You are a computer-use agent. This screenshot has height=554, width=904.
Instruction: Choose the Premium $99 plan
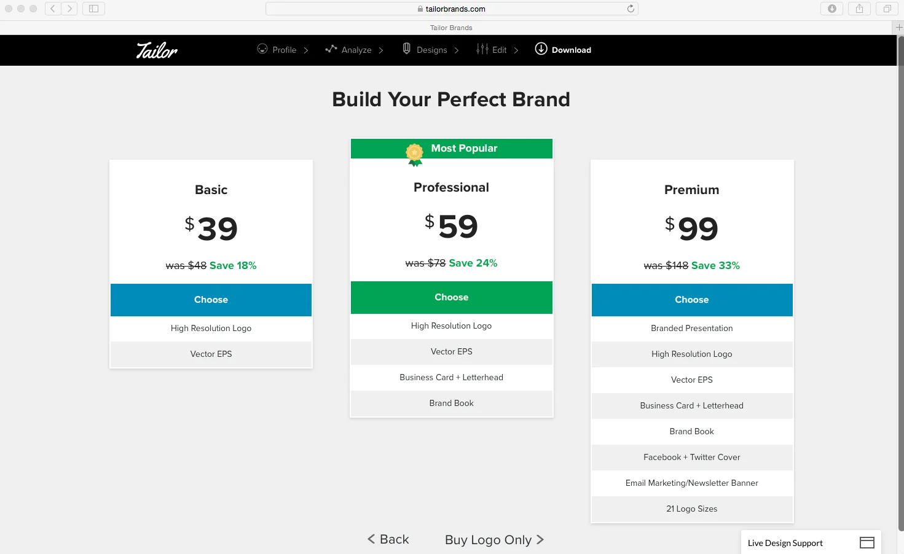(692, 300)
